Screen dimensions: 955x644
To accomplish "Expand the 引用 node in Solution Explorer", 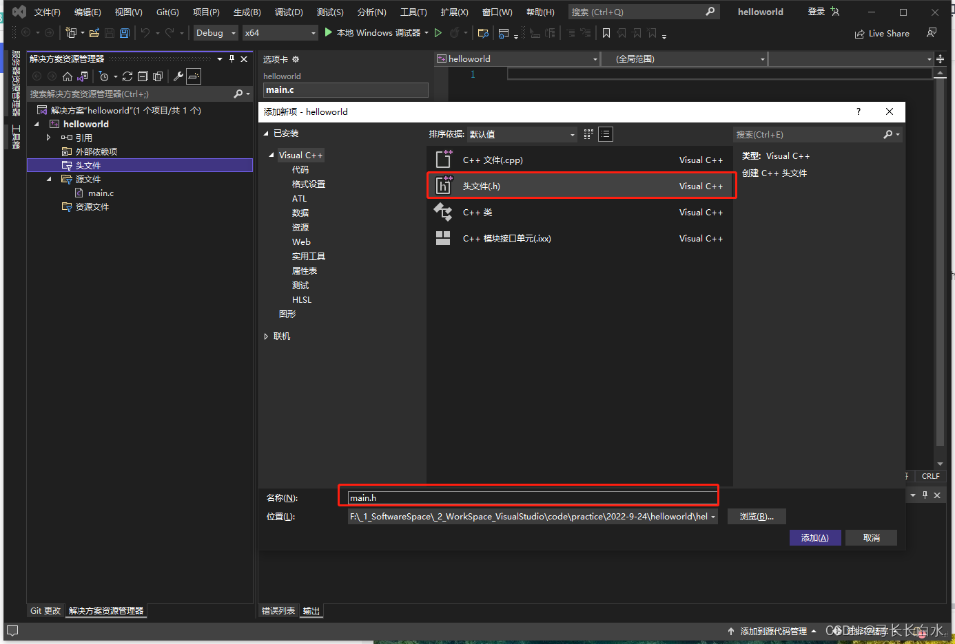I will tap(48, 138).
